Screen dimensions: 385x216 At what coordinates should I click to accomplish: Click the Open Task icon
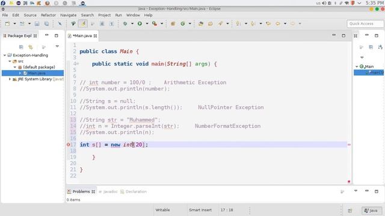211,24
